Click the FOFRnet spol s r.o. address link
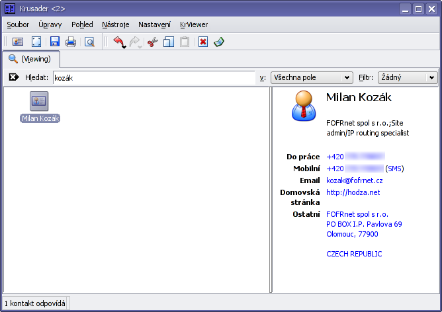 click(x=357, y=214)
